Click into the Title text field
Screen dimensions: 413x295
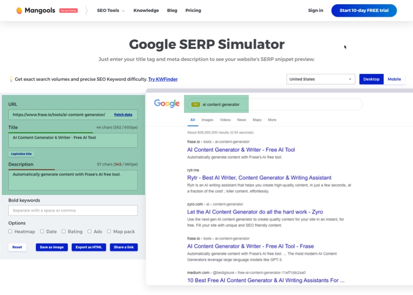click(73, 140)
